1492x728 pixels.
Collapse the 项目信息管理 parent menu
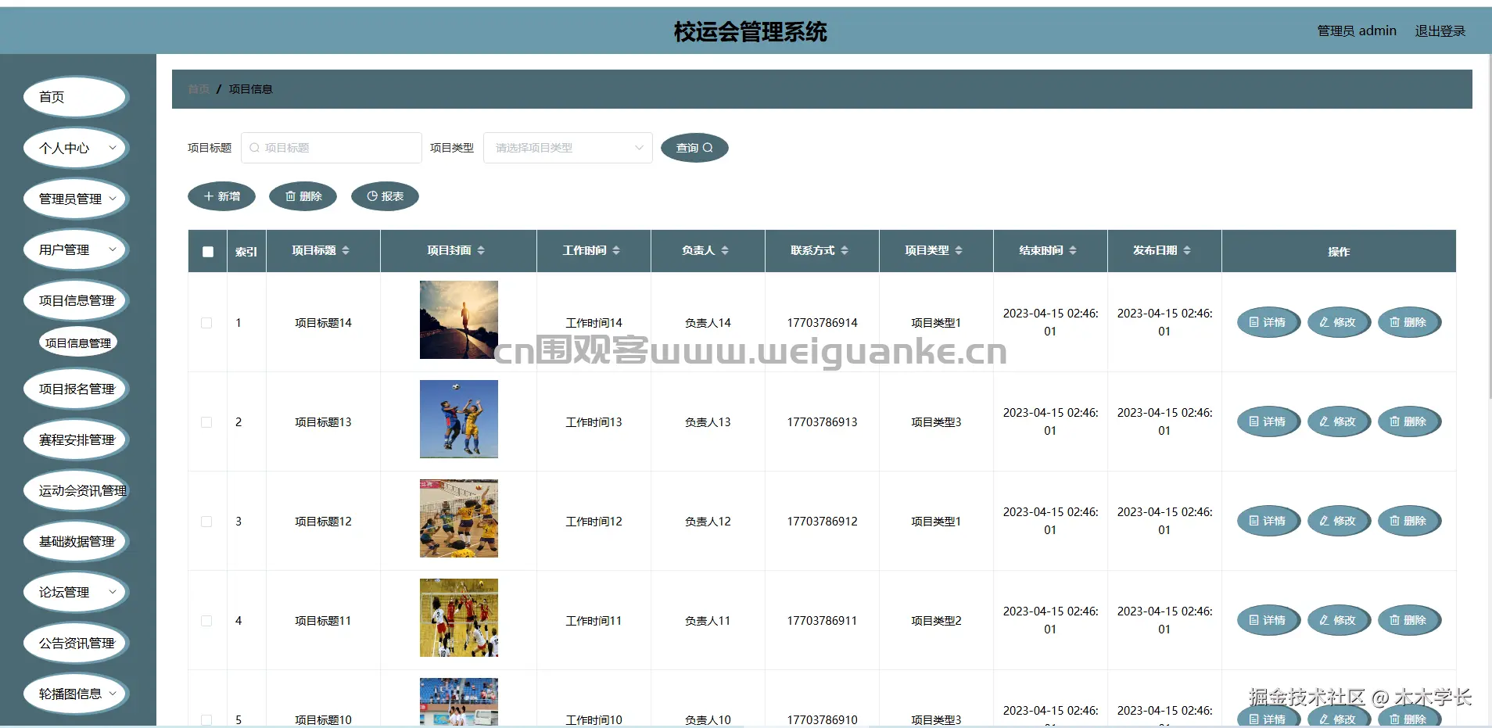coord(76,300)
